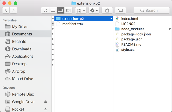Click the Applications sidebar icon
The image size is (172, 112).
[8, 56]
